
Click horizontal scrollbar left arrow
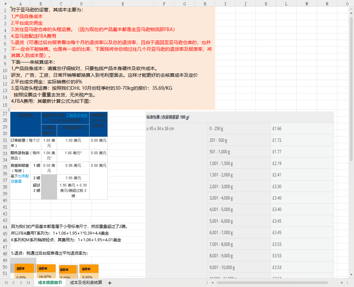(212, 283)
